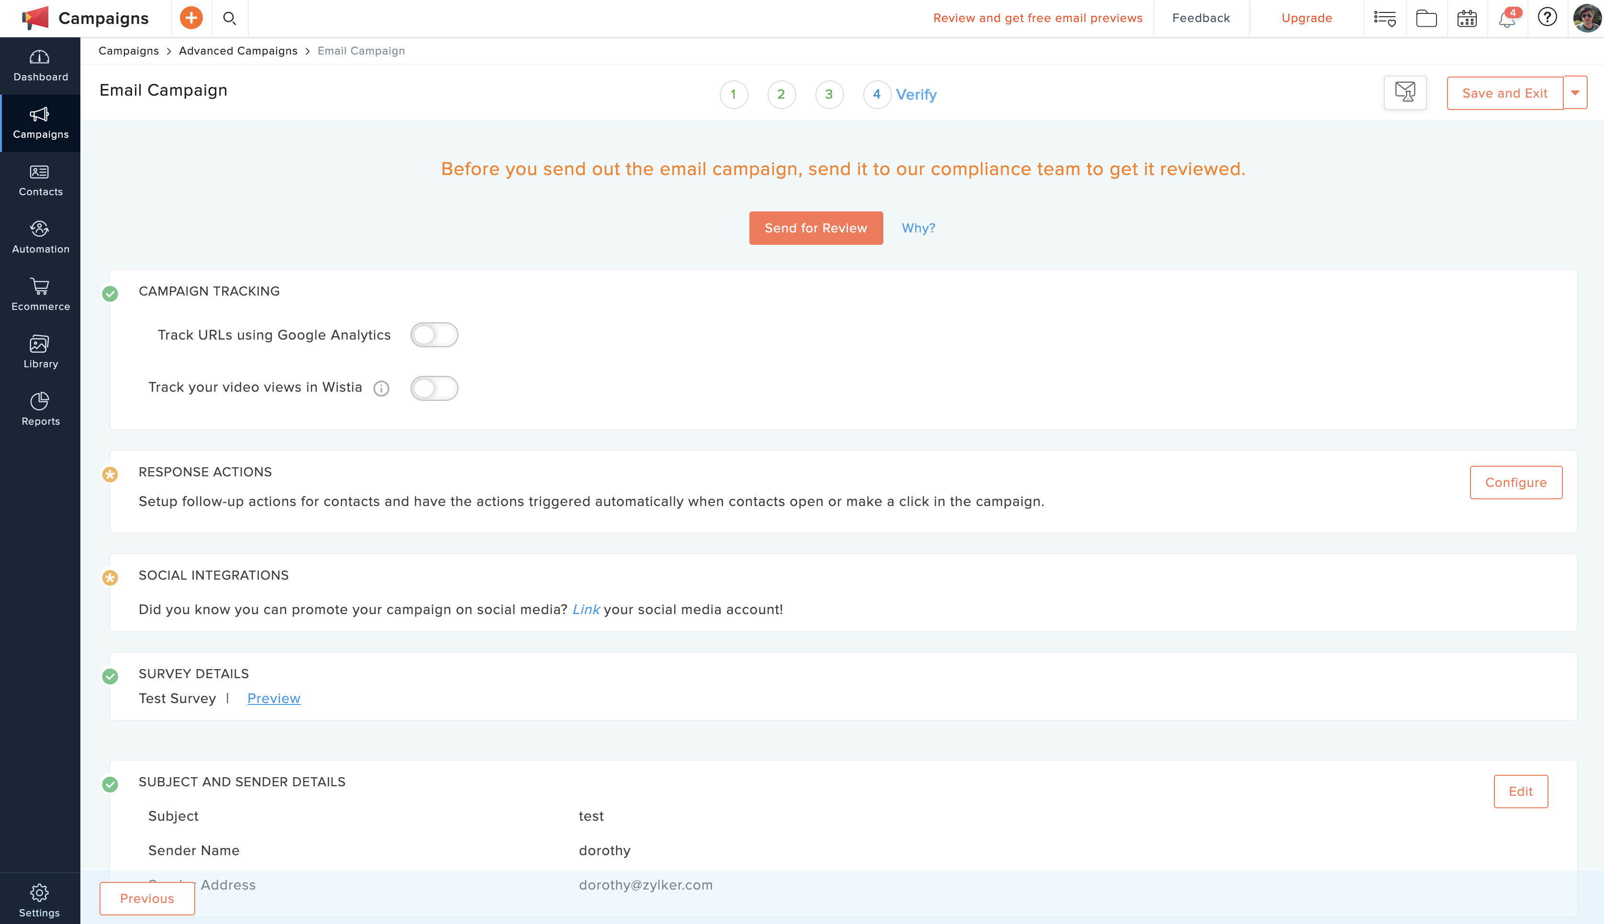Open the notifications bell icon
The image size is (1604, 924).
[1507, 18]
